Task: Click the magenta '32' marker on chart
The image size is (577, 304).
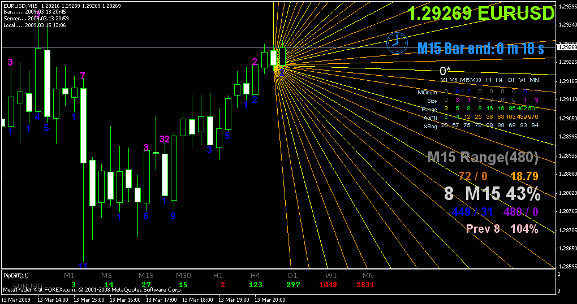Action: pyautogui.click(x=165, y=139)
